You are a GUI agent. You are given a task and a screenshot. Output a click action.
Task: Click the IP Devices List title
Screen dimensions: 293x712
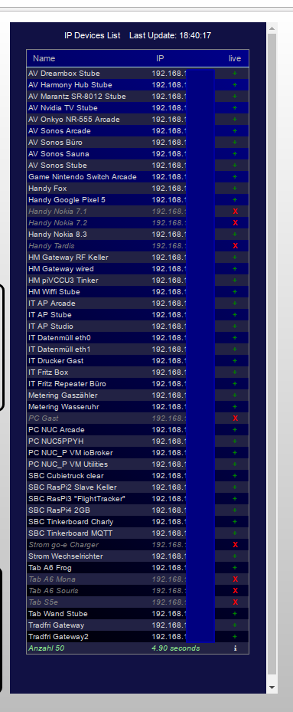tap(93, 35)
